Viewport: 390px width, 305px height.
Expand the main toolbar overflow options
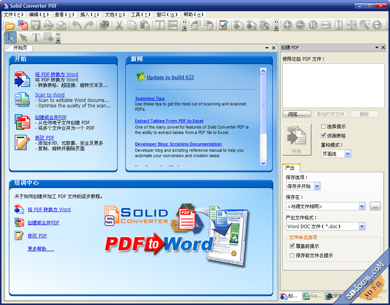point(185,25)
